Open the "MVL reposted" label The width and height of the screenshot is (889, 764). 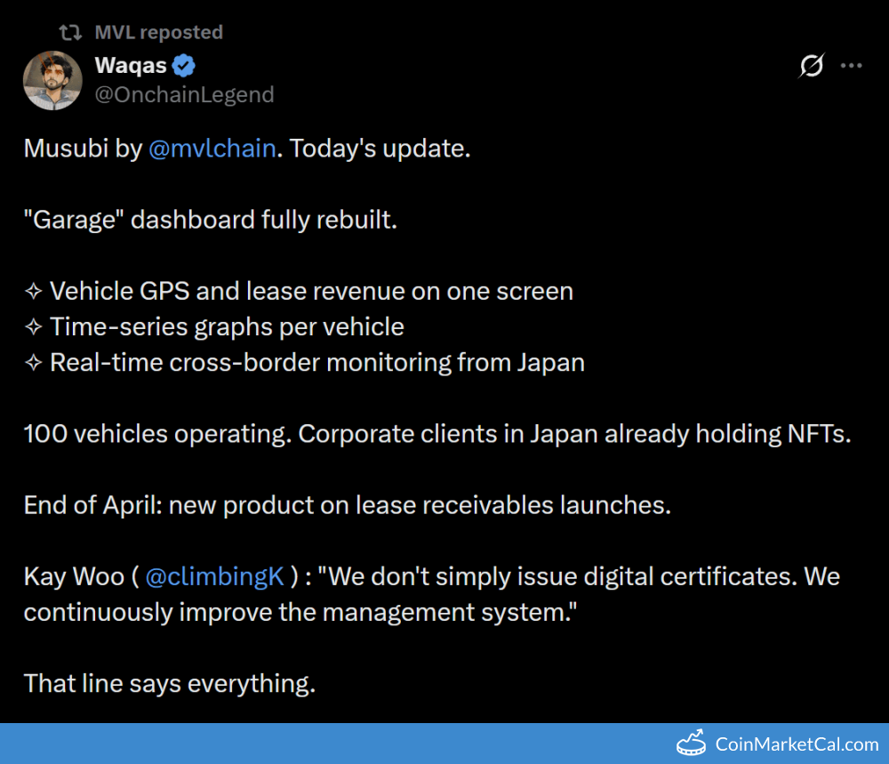point(158,33)
